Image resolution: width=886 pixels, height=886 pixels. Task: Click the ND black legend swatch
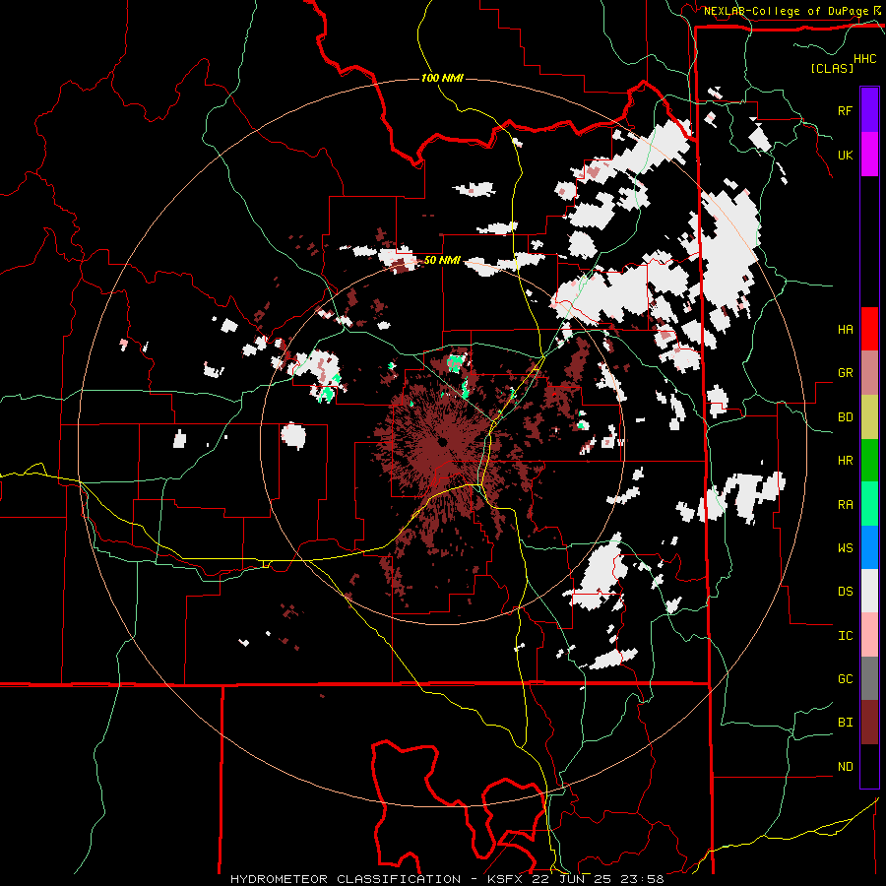[x=869, y=766]
